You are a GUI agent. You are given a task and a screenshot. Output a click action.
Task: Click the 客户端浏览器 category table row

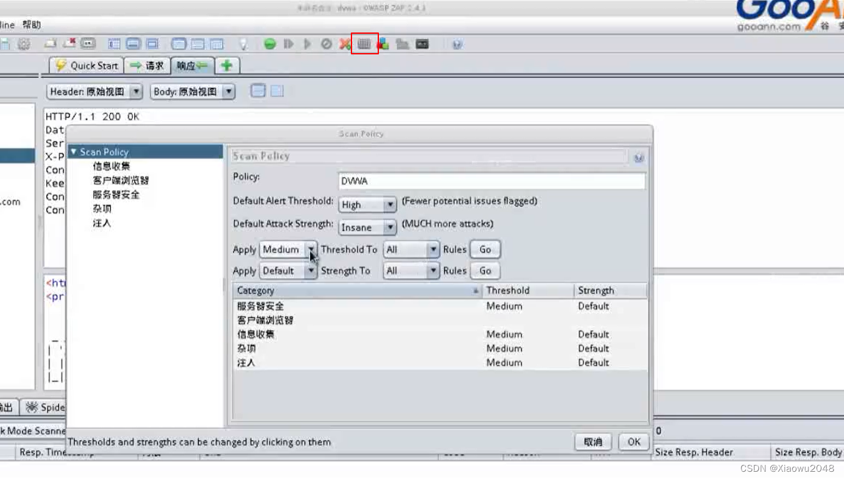pyautogui.click(x=440, y=320)
